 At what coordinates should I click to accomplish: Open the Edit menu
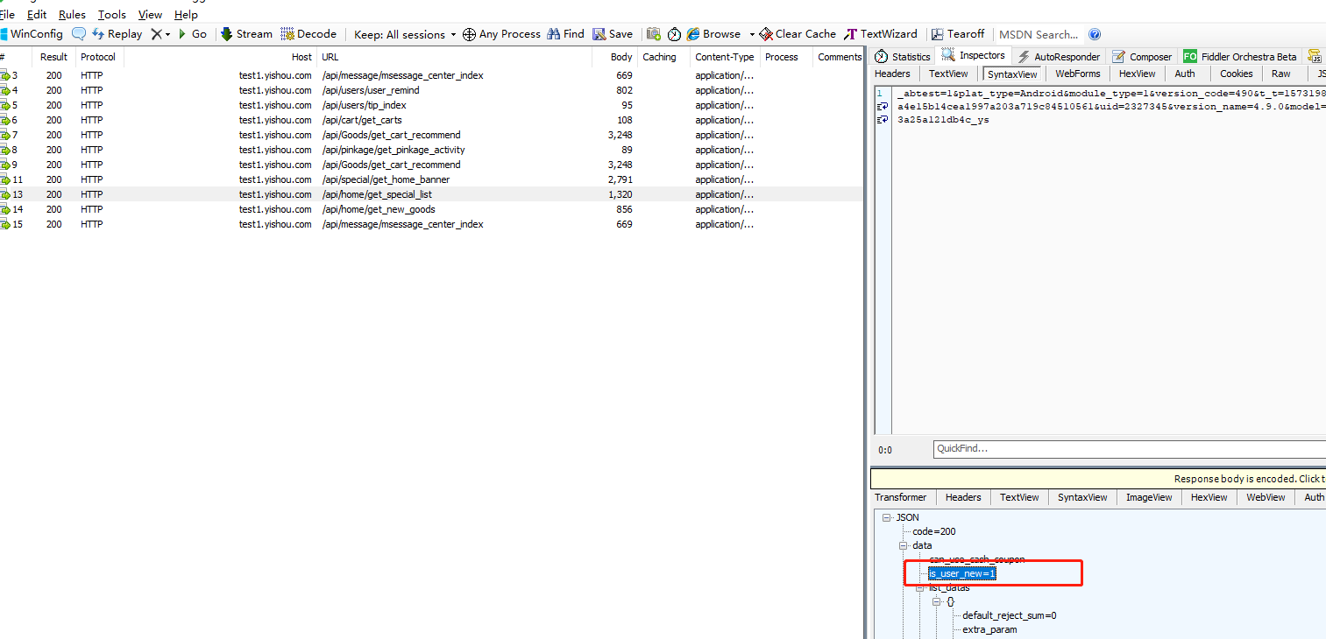point(37,15)
